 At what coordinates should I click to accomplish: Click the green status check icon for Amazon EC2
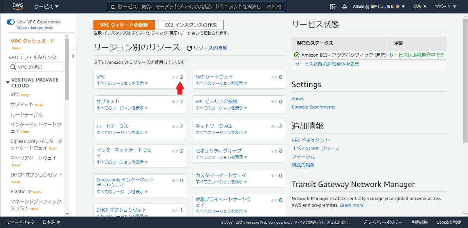(297, 55)
